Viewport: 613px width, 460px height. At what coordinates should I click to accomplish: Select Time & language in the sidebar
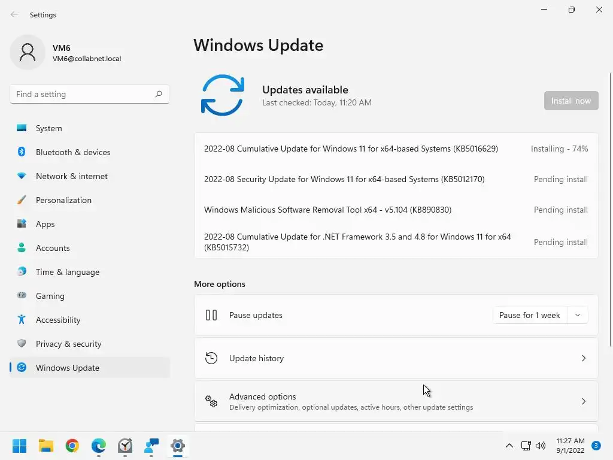click(x=90, y=271)
